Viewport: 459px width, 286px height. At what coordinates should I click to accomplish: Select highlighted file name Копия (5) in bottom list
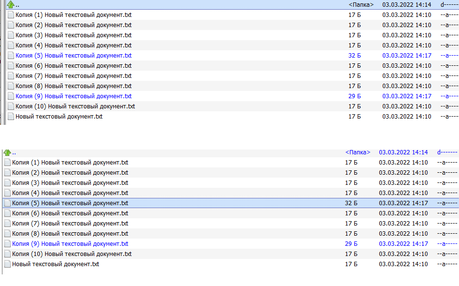[70, 203]
